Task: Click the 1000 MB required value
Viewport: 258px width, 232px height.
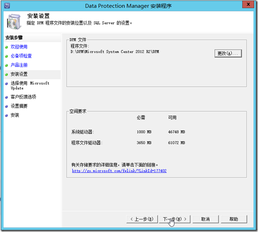Action: pos(144,132)
